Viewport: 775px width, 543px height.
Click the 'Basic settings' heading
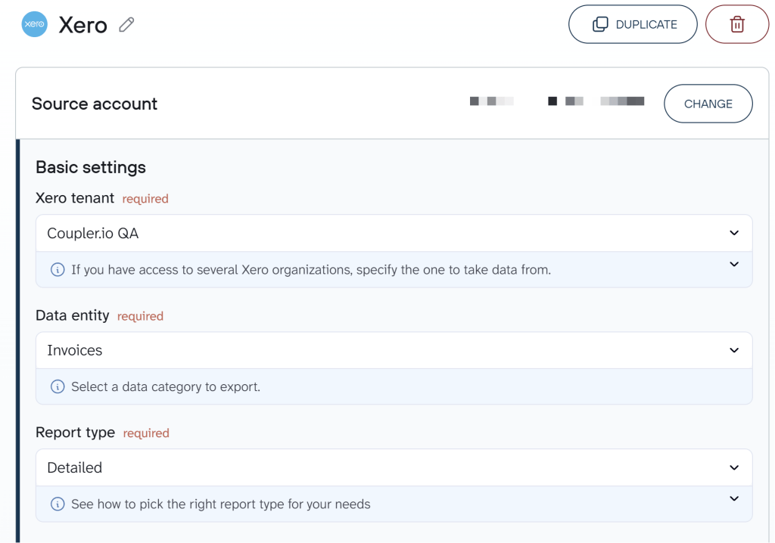[x=91, y=167]
